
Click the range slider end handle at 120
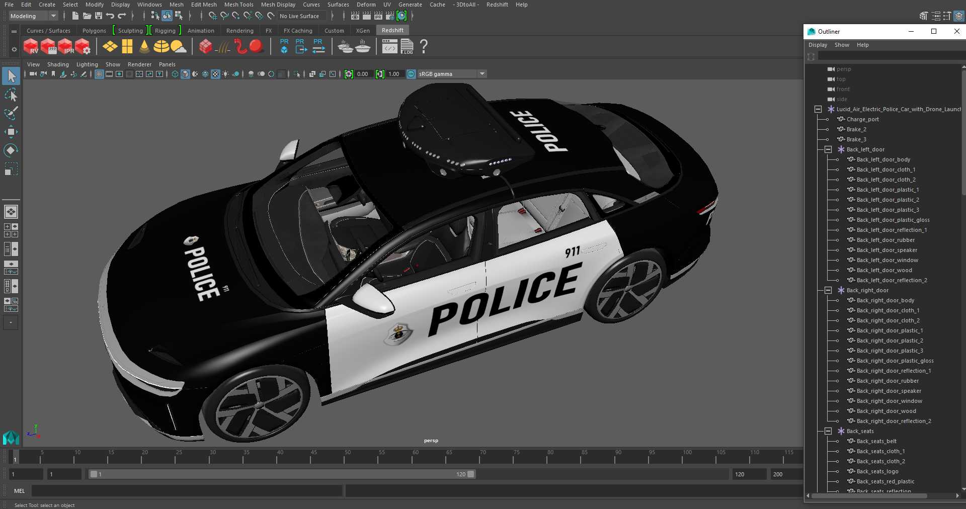tap(471, 474)
